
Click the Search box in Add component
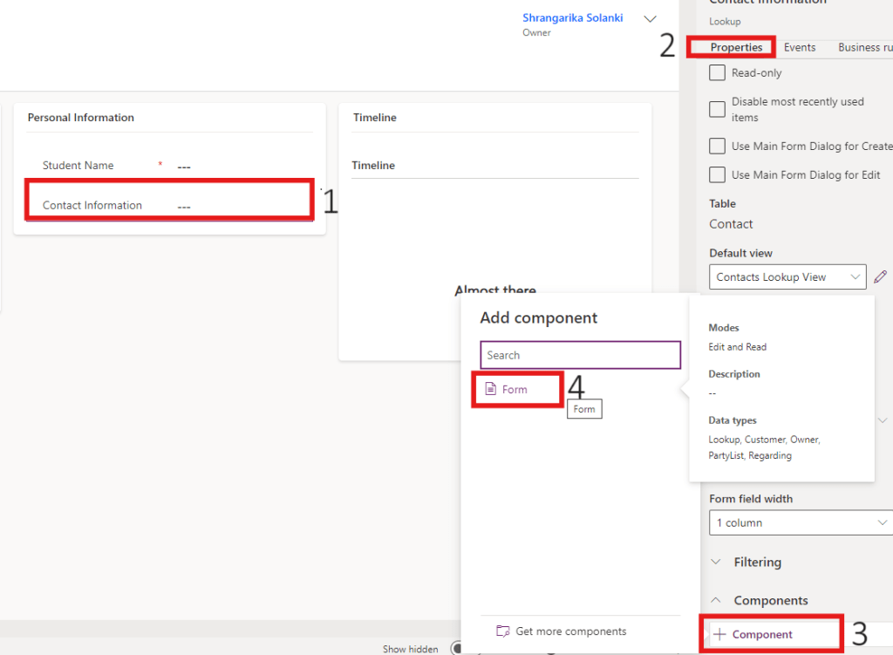click(580, 355)
